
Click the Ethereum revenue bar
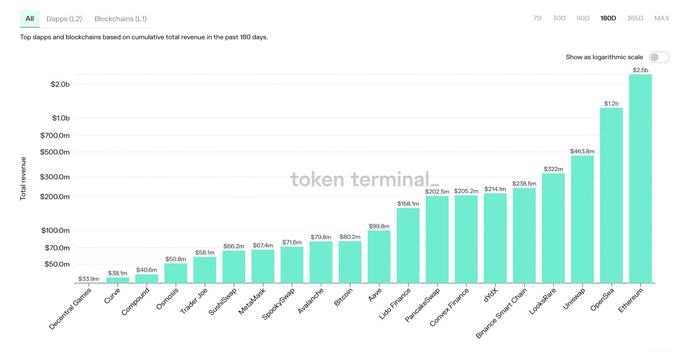coord(640,178)
